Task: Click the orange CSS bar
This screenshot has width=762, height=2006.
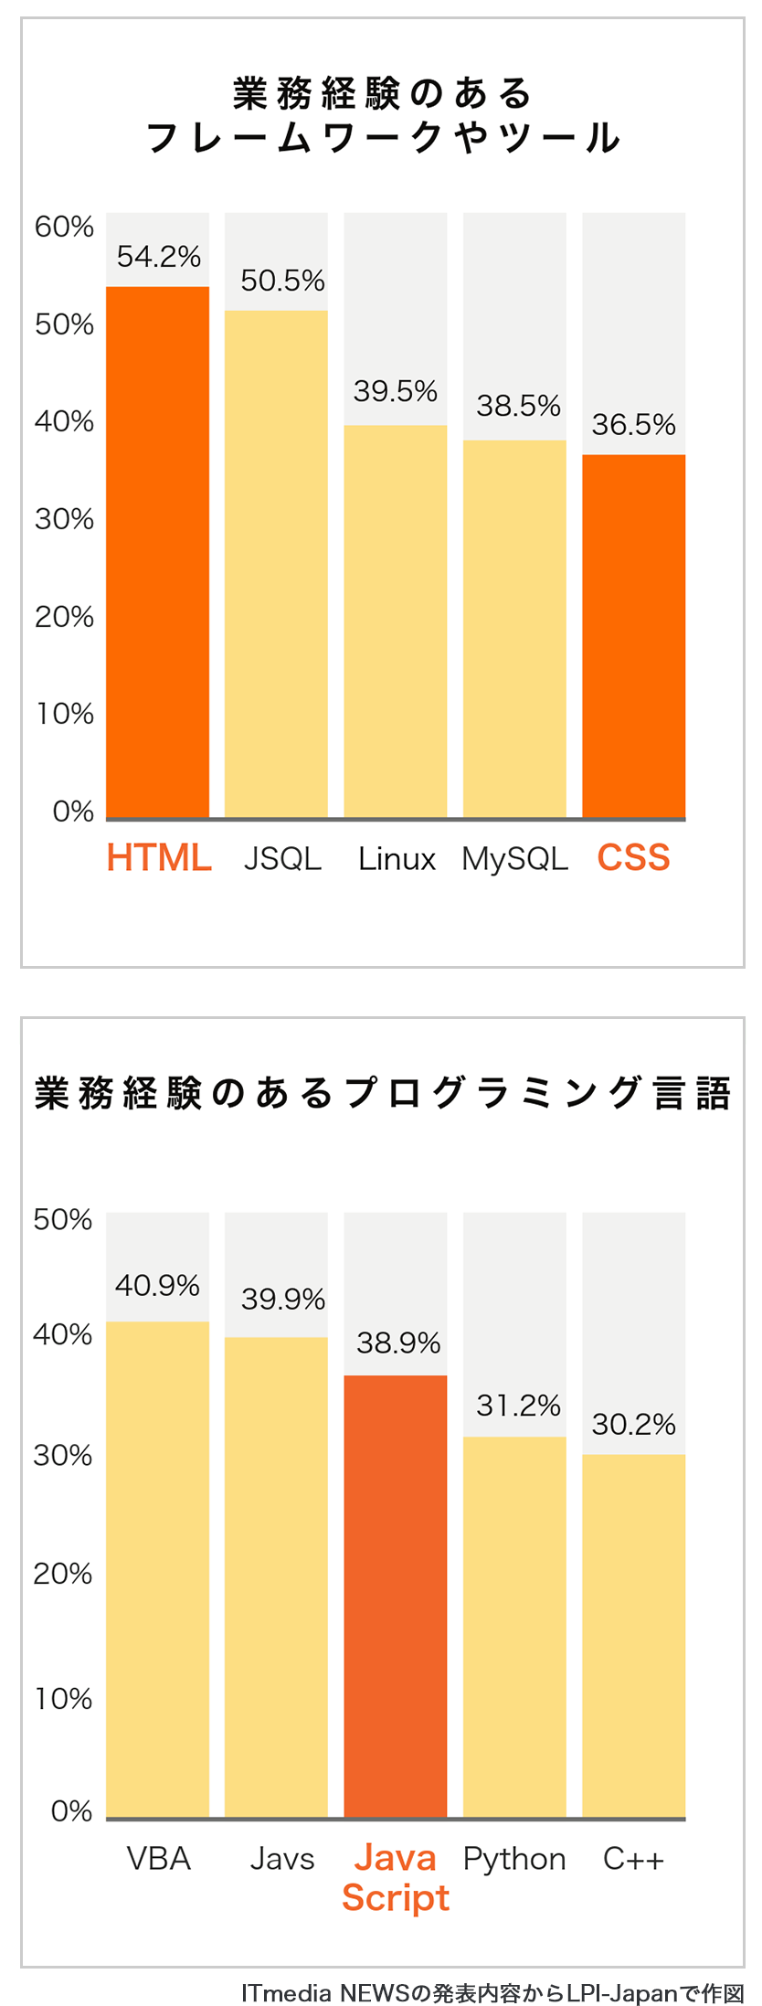Action: [x=633, y=635]
